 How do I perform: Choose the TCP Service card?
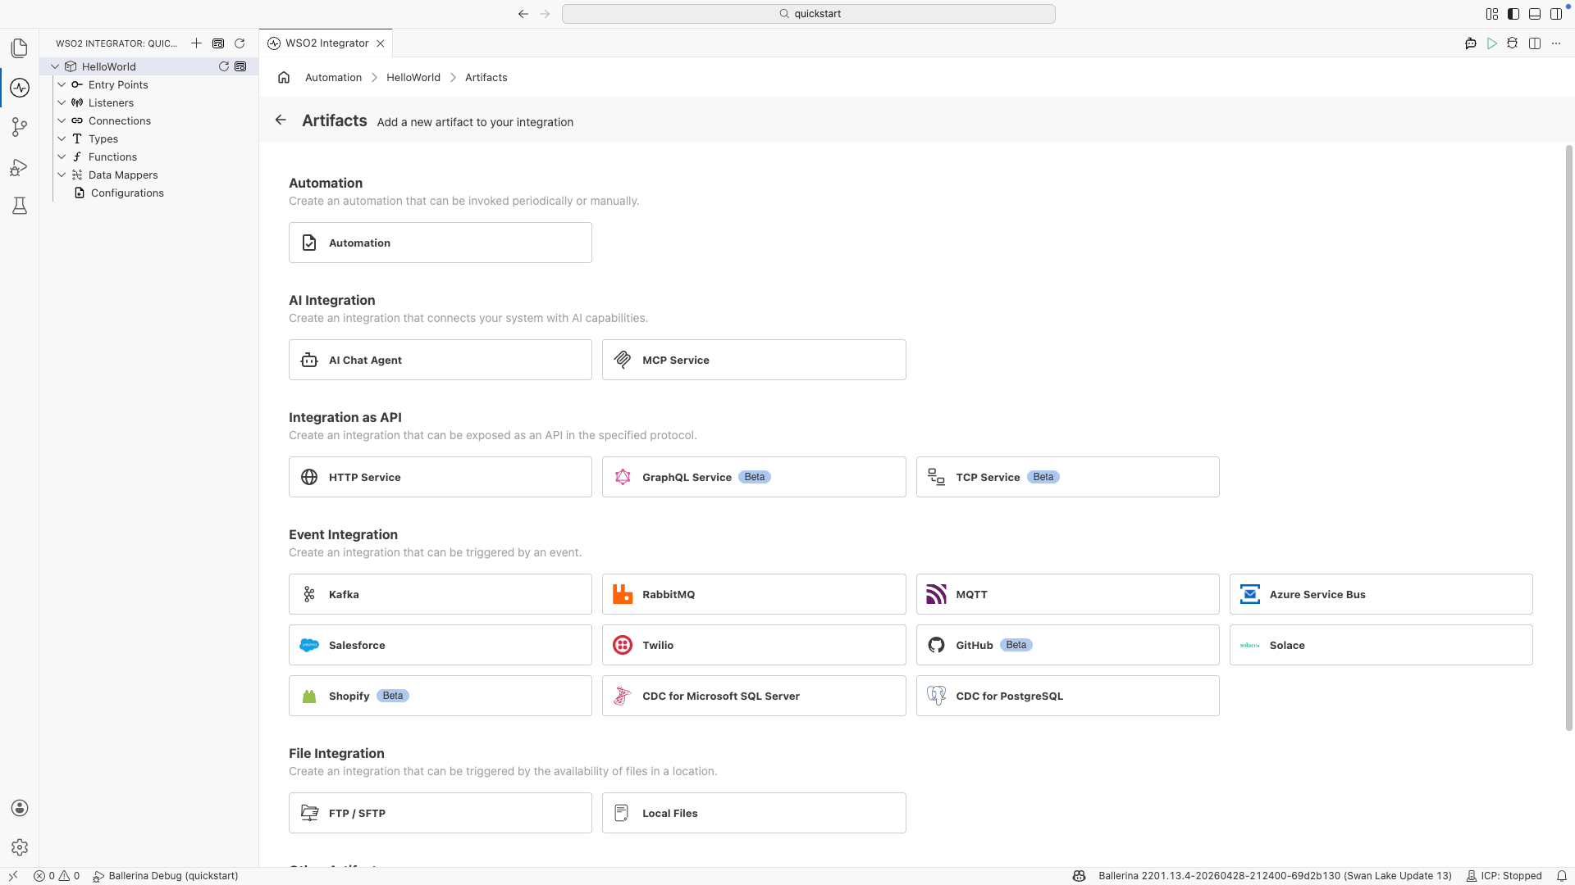[1067, 477]
